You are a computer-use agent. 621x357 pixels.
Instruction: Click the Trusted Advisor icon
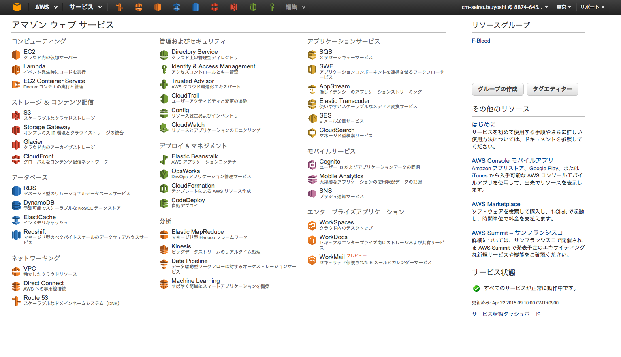[x=164, y=84]
